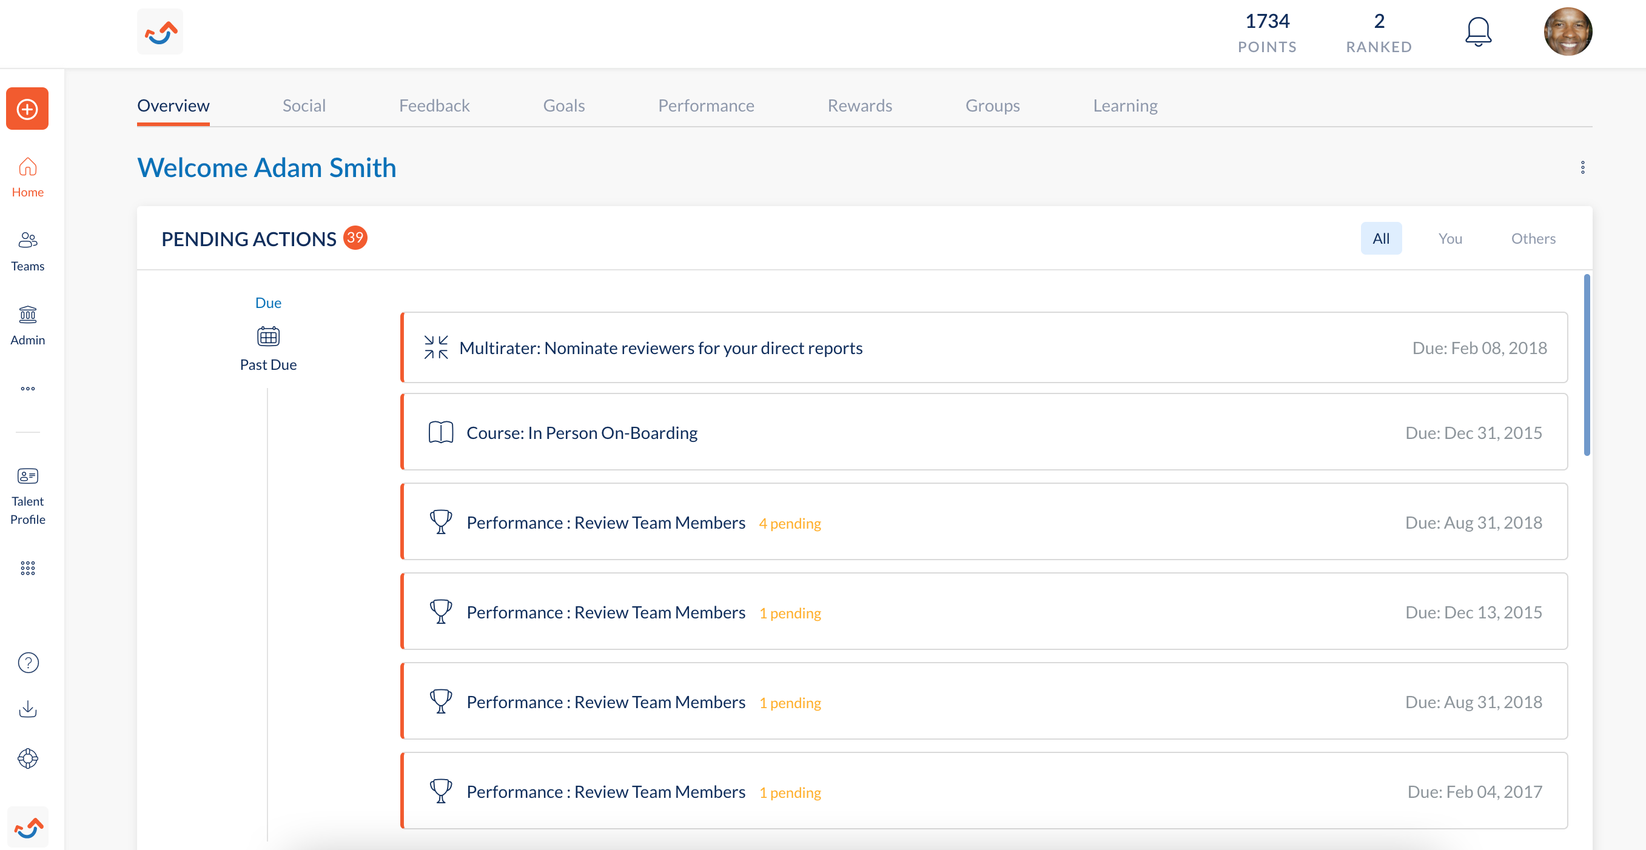Click the pending actions scrollbar
1646x850 pixels.
point(1586,364)
